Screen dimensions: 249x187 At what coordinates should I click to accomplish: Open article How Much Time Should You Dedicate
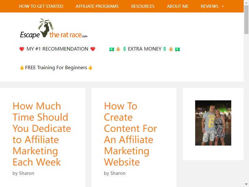click(42, 134)
